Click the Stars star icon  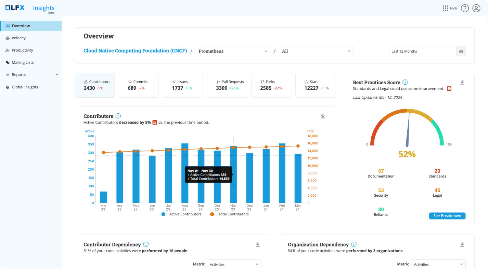307,82
